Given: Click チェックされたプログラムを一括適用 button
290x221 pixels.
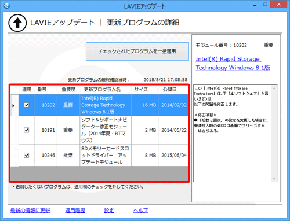Looking at the screenshot, I should click(137, 51).
